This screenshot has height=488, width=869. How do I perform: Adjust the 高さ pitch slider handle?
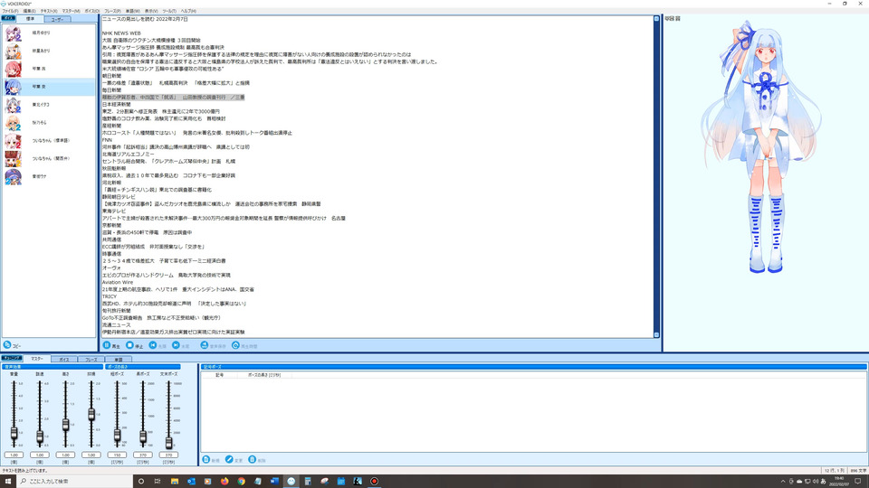coord(65,425)
